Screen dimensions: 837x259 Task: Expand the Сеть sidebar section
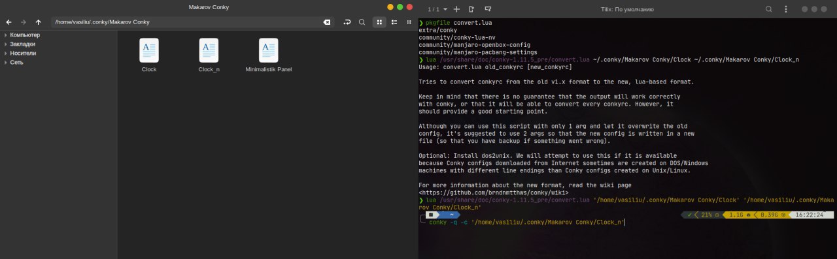click(6, 62)
